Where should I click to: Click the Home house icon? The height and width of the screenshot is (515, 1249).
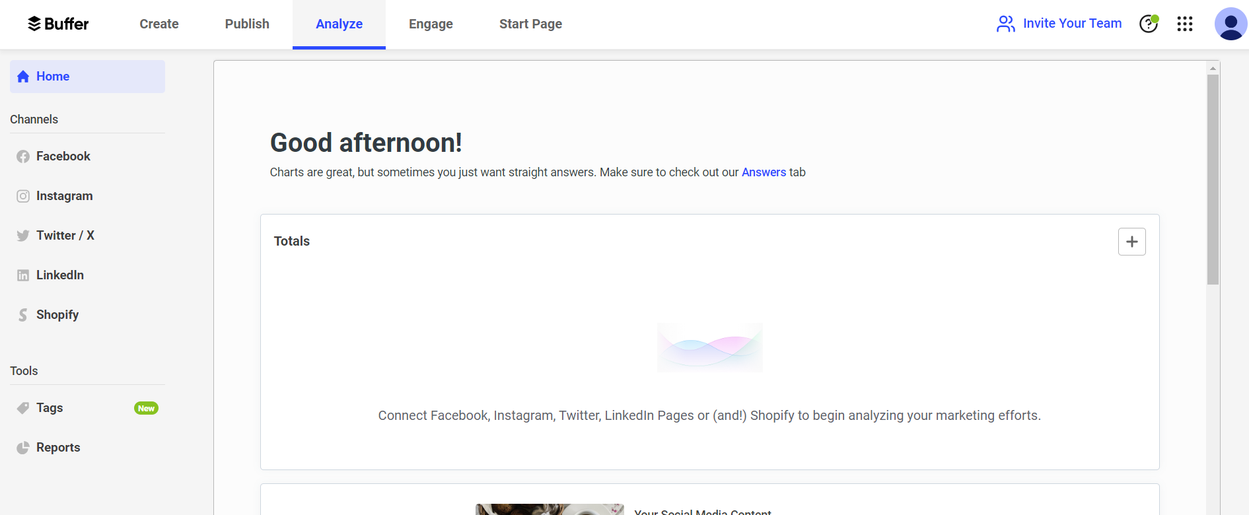(23, 77)
